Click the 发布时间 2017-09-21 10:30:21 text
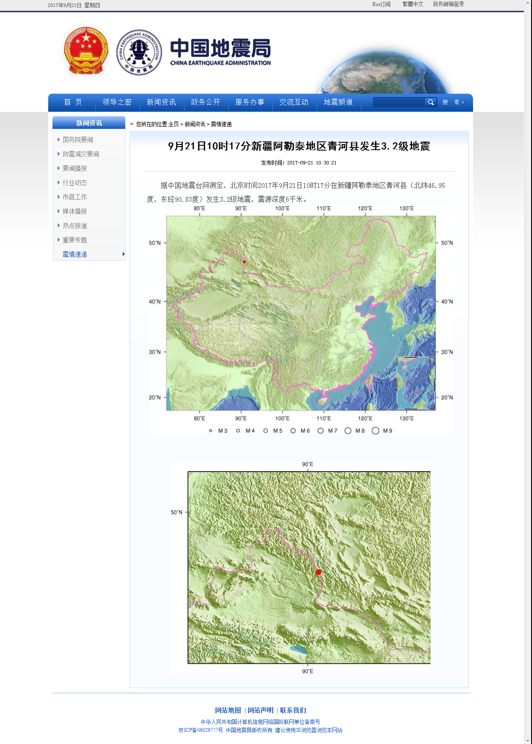The width and height of the screenshot is (532, 744). tap(299, 163)
